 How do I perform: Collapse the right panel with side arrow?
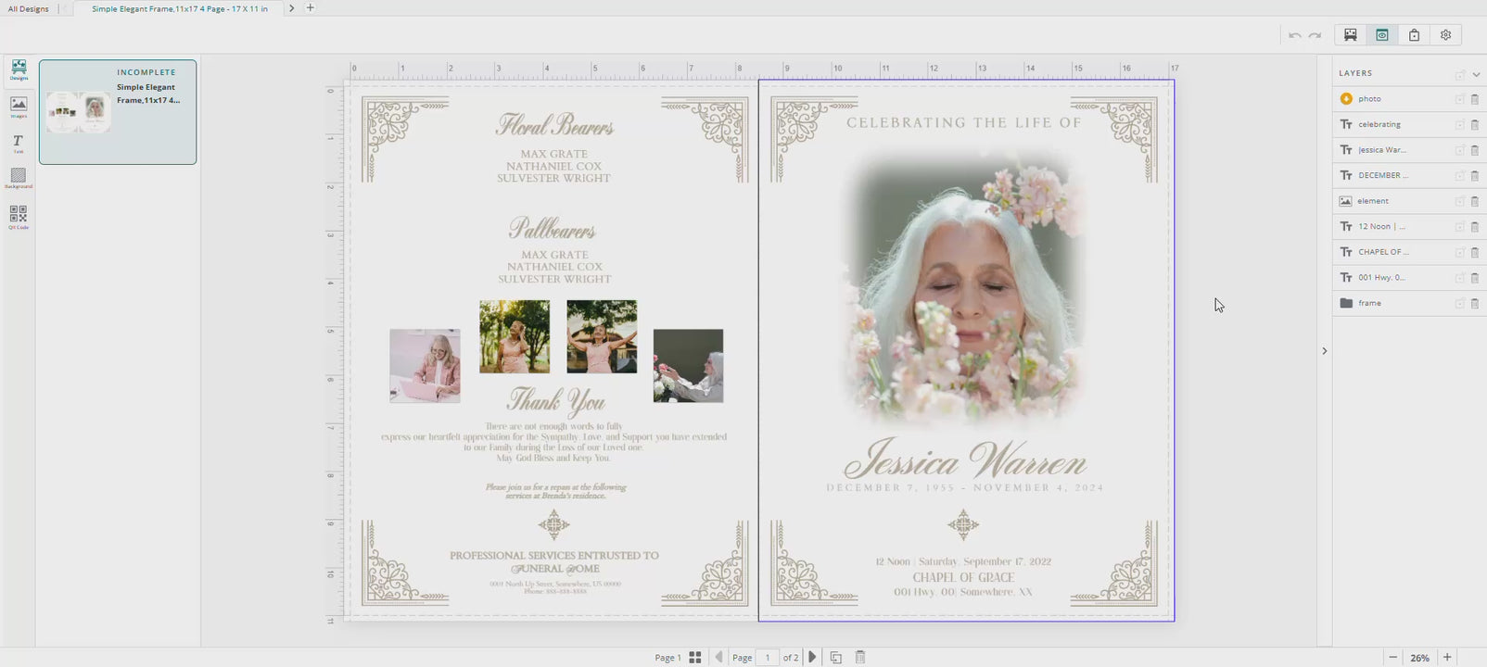(x=1324, y=351)
